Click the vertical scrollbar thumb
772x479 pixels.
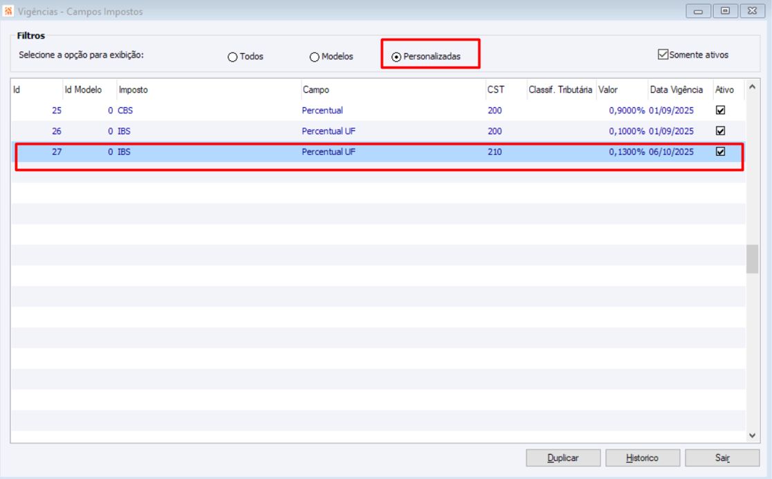(x=752, y=259)
